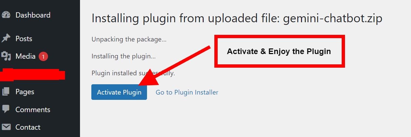Click the Media camera-and-note icon
411x137 pixels.
click(x=6, y=56)
